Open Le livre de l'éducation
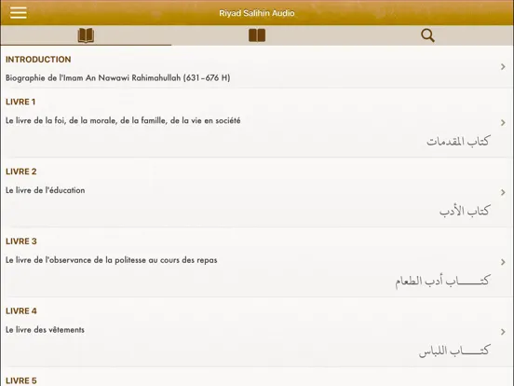Screen dimensions: 514x386 point(46,190)
